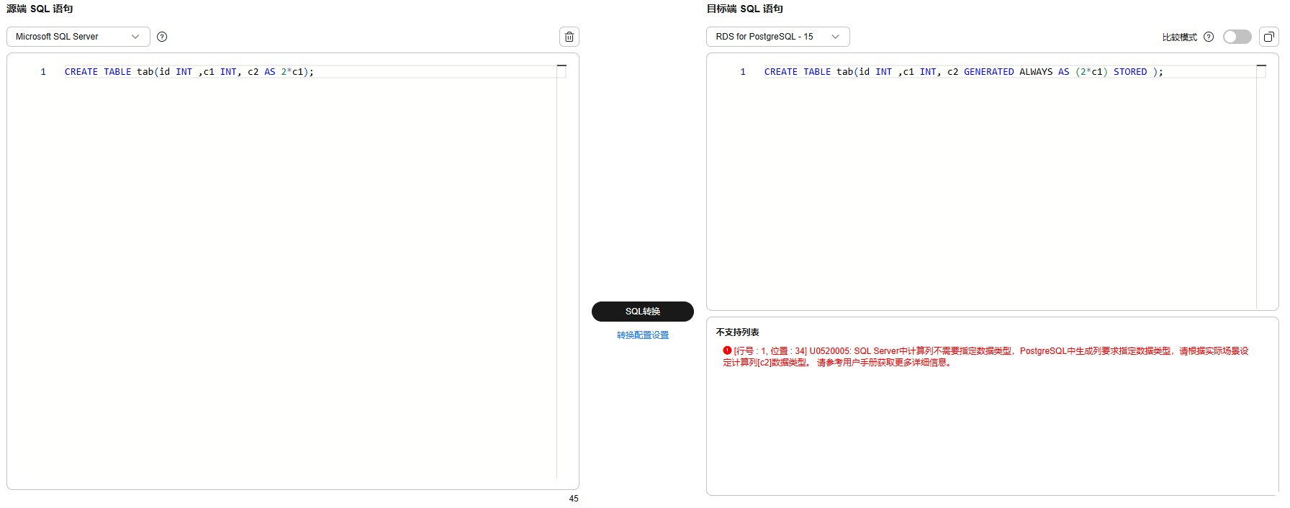This screenshot has height=508, width=1290.
Task: Click the character count 45
Action: (574, 499)
